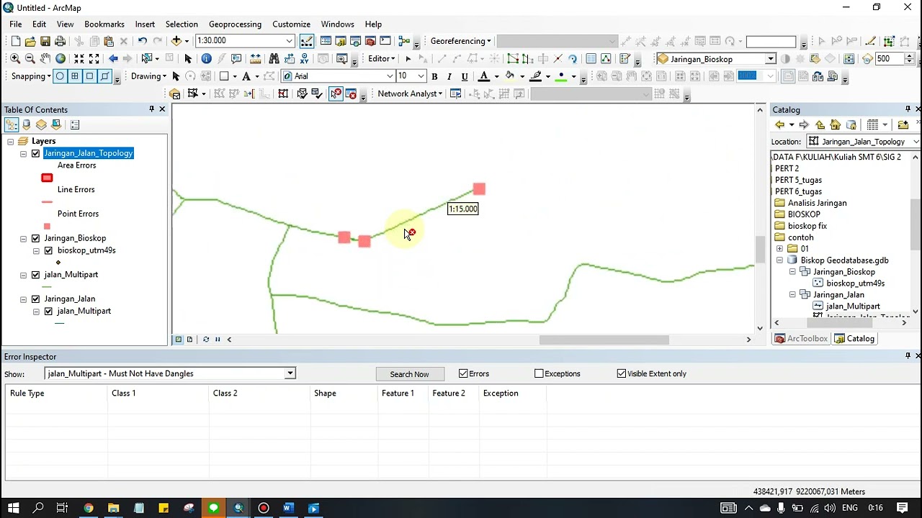Toggle top-level jalan_Multipart layer checkbox
Screen dimensions: 922x518
(x=35, y=275)
